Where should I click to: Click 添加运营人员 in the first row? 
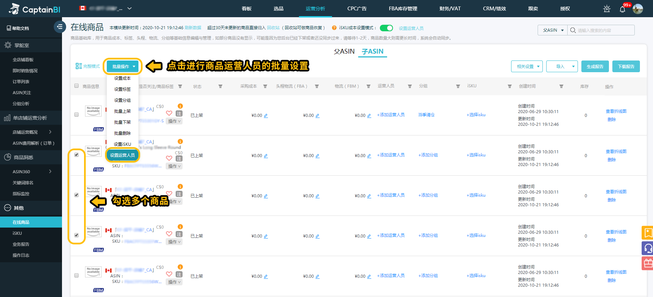(x=391, y=115)
